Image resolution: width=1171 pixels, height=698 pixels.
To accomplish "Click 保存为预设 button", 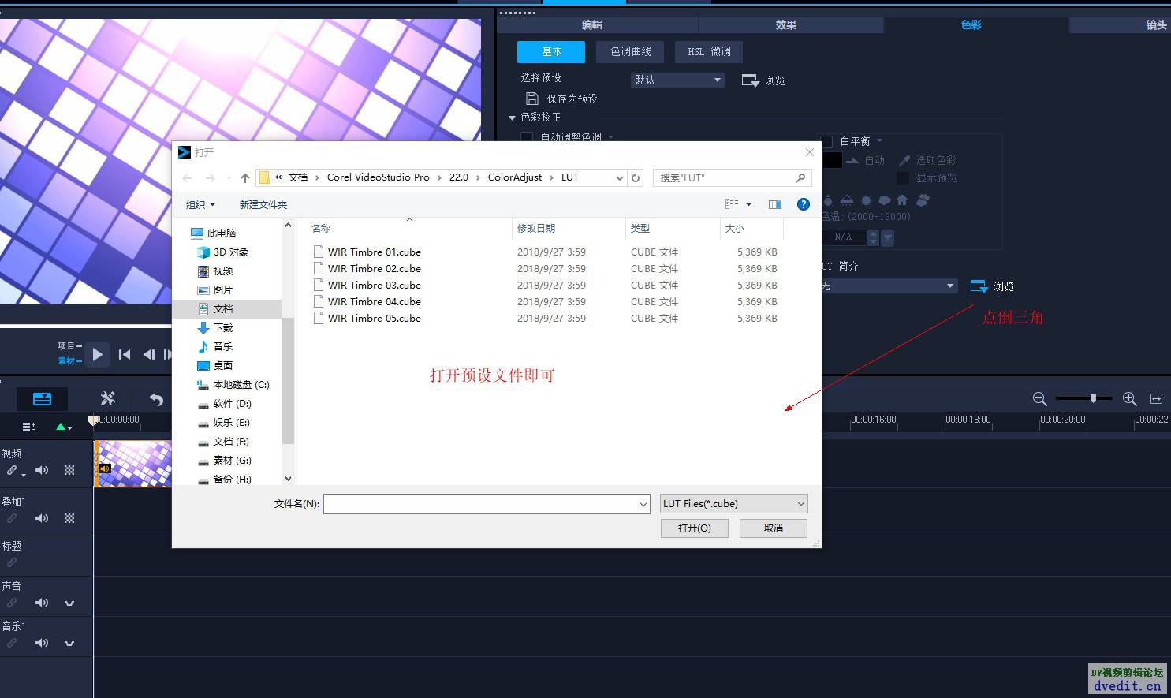I will 562,99.
